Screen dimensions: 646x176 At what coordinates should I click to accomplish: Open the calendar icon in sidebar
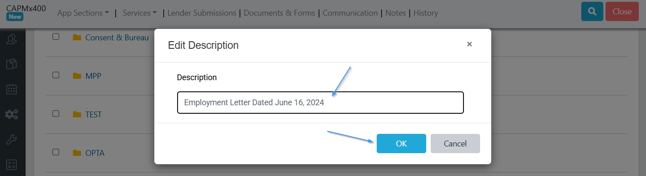(11, 89)
